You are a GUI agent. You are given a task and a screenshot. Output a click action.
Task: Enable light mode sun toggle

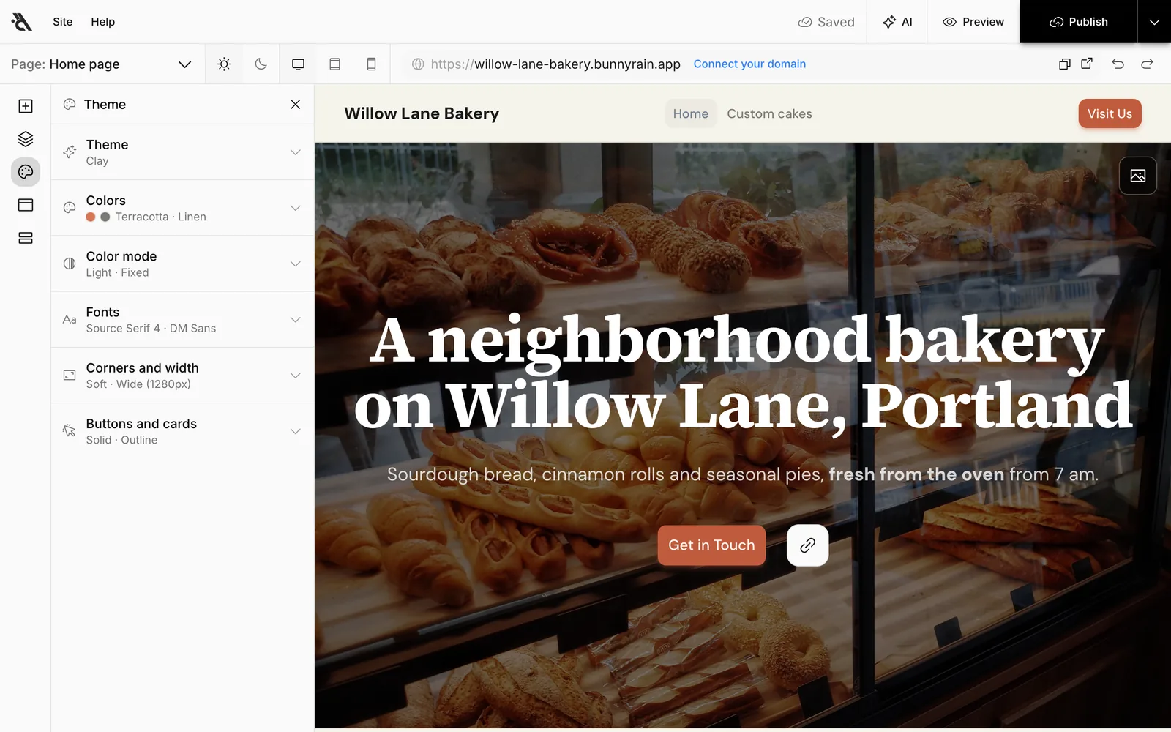[x=224, y=64]
